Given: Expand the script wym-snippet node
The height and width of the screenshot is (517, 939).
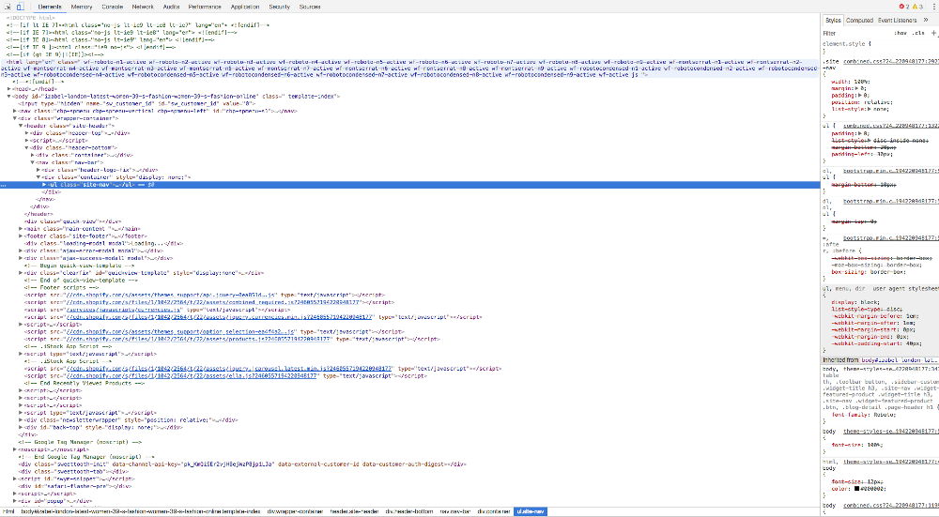Looking at the screenshot, I should click(x=15, y=479).
